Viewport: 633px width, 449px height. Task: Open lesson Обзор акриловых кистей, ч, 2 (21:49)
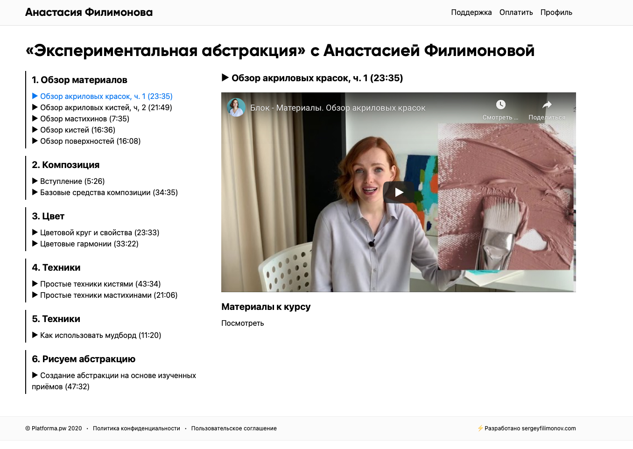[102, 107]
